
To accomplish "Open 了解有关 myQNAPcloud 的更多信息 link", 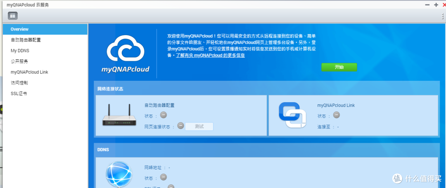I will point(210,55).
